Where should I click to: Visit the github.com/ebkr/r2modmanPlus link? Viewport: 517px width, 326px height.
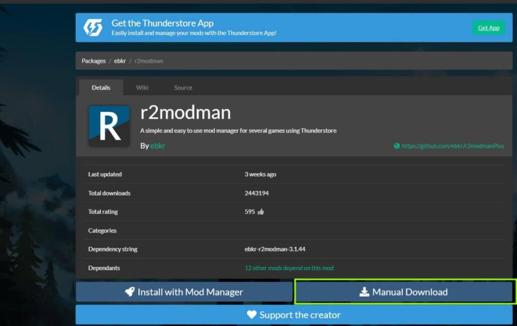click(452, 146)
